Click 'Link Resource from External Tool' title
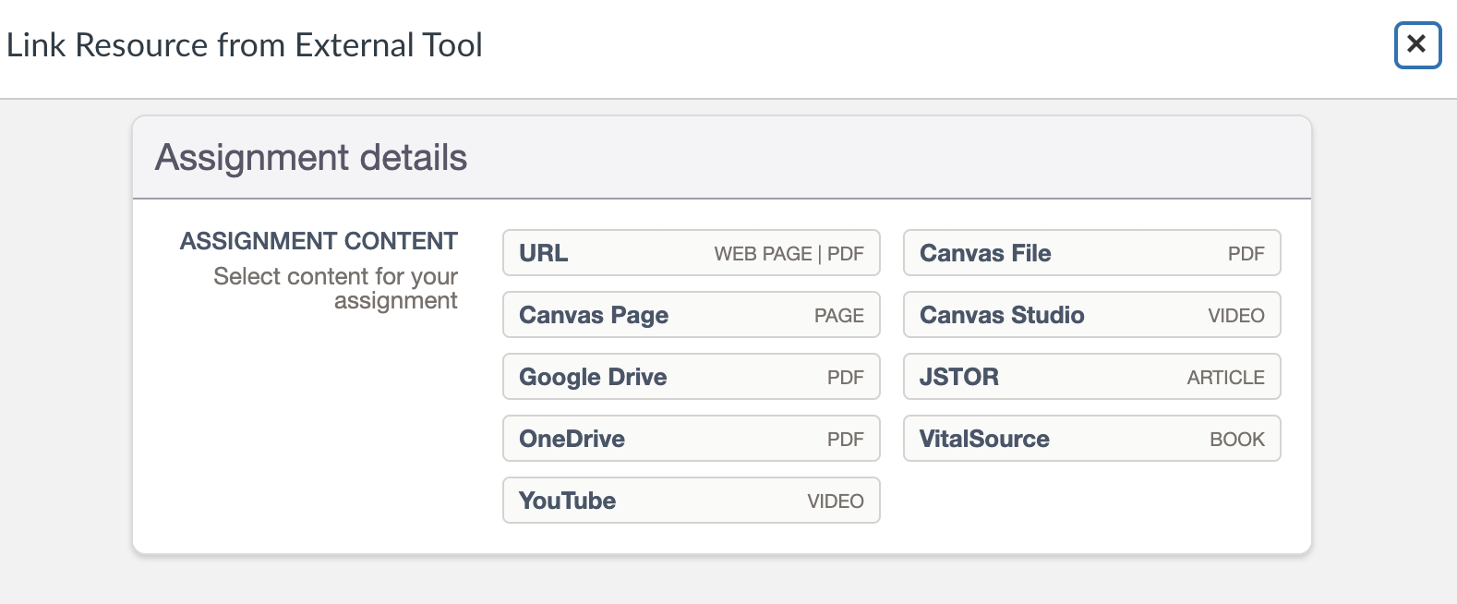This screenshot has width=1457, height=604. click(x=245, y=45)
